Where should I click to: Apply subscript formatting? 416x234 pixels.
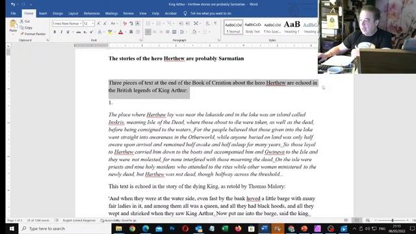[x=85, y=32]
